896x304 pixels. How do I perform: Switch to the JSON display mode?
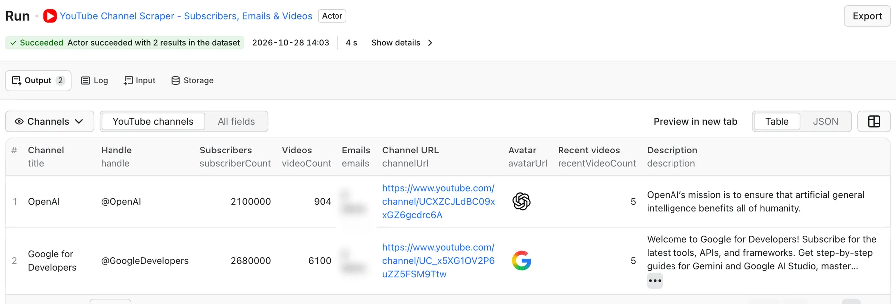(x=825, y=121)
